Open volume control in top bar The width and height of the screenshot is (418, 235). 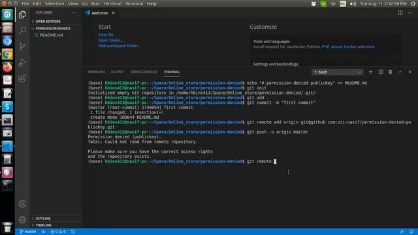pyautogui.click(x=353, y=4)
